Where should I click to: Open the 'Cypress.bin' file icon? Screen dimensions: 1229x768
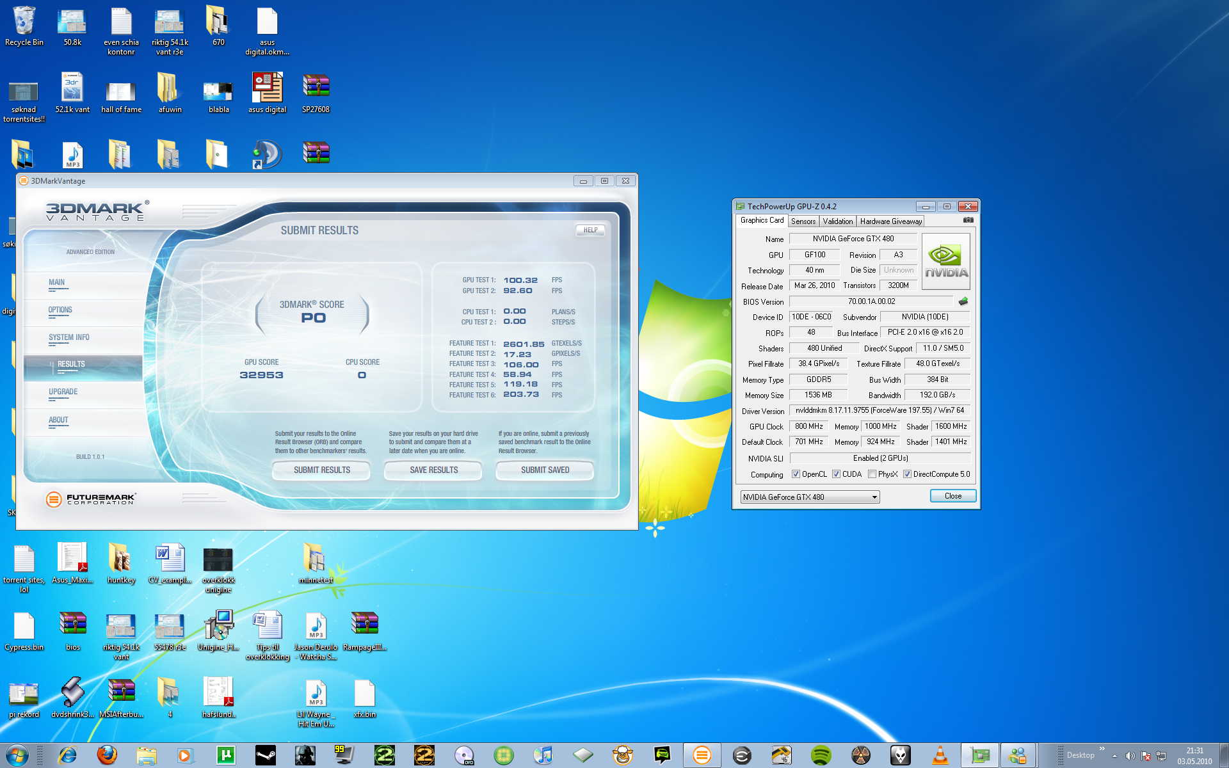point(24,631)
